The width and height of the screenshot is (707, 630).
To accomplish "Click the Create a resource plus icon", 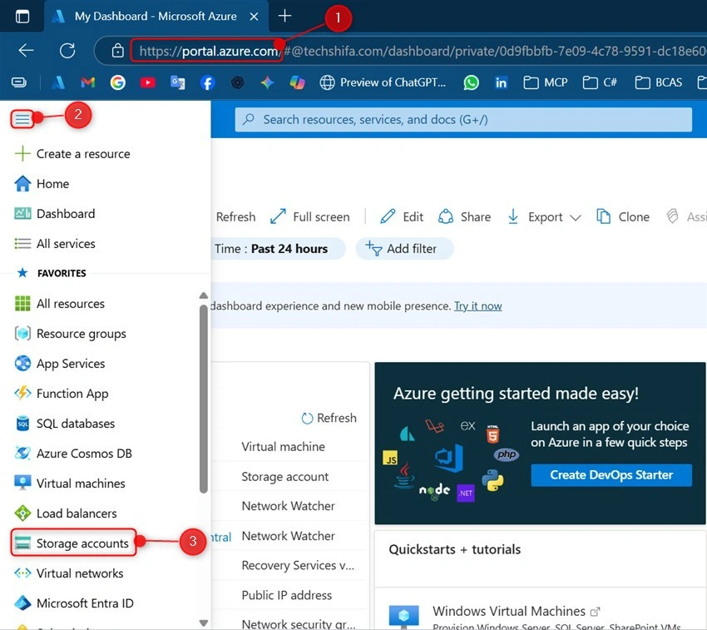I will pyautogui.click(x=22, y=153).
